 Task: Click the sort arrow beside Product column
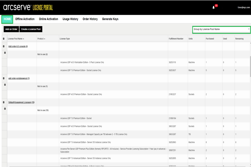(x=45, y=39)
